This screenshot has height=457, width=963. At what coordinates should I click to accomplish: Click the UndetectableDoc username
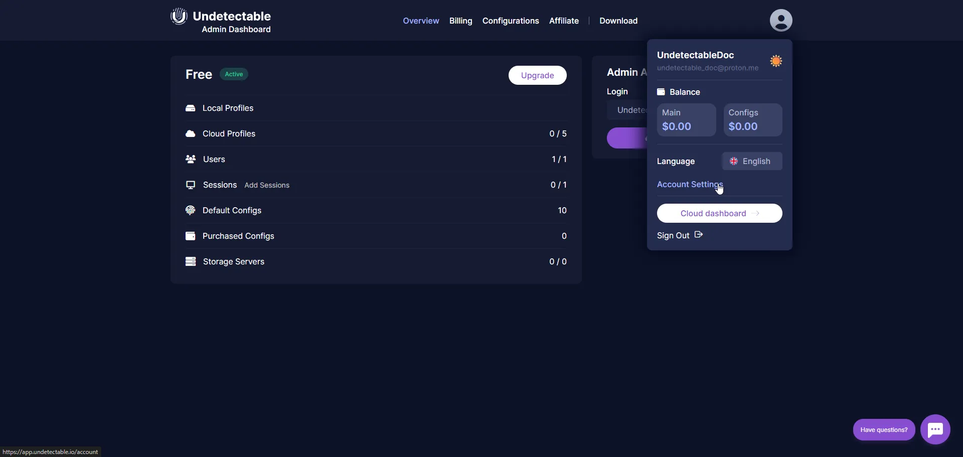click(695, 55)
